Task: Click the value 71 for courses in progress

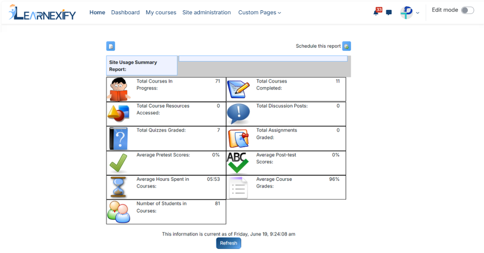Action: [x=218, y=81]
